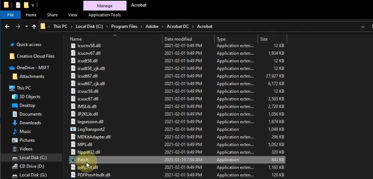This screenshot has height=179, width=373.
Task: Open Quick access star icon
Action: click(12, 45)
